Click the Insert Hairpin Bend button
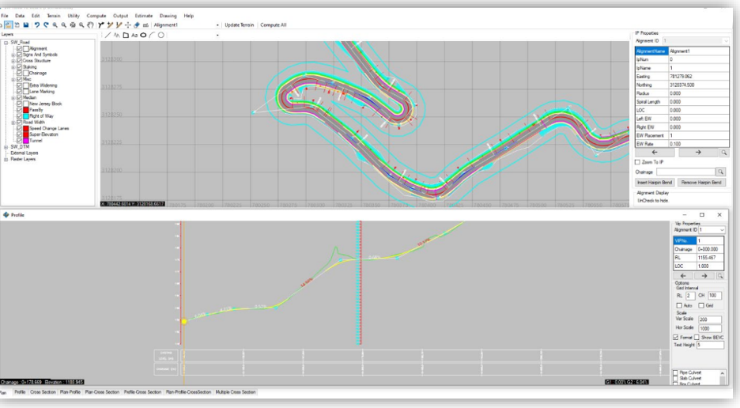The width and height of the screenshot is (740, 408). click(x=655, y=183)
